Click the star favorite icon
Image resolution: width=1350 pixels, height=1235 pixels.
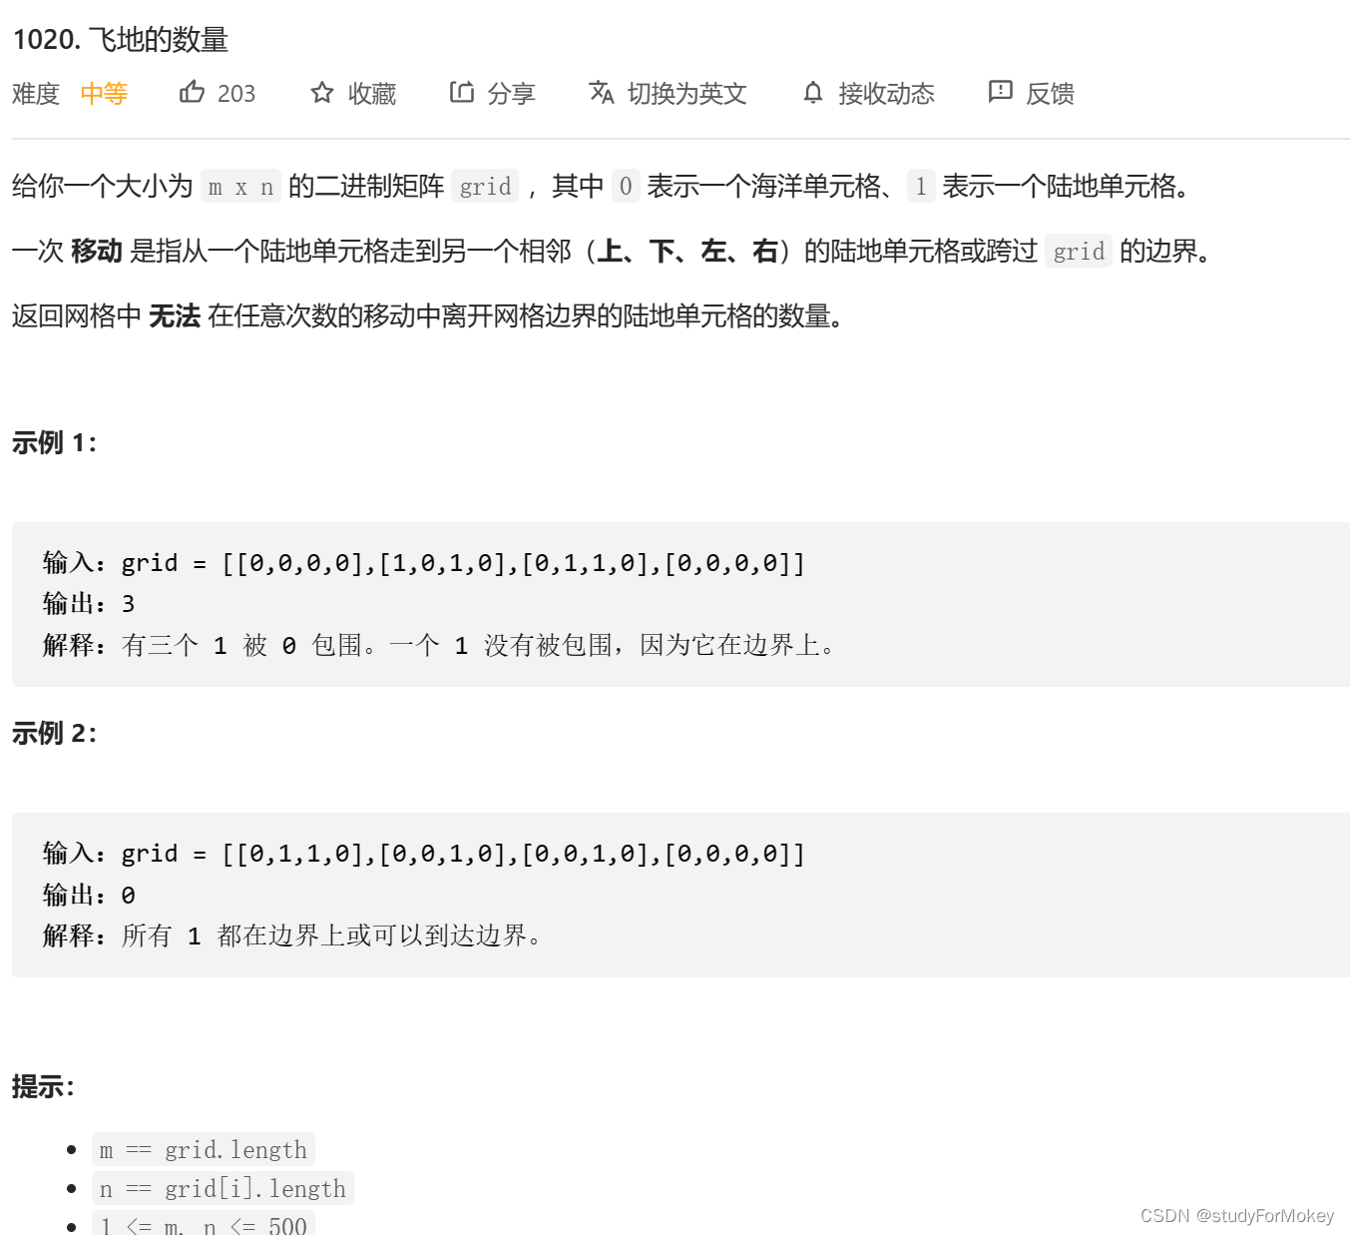tap(321, 93)
